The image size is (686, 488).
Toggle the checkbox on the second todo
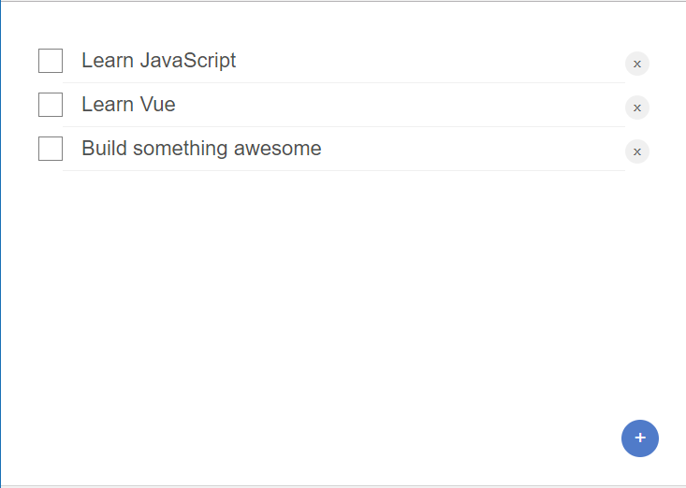point(51,105)
